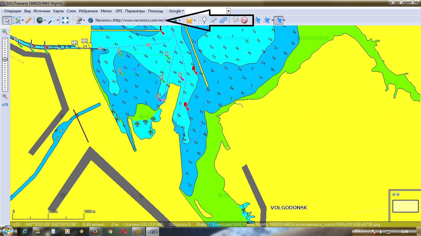Select the arrow pointer move tool
421x236 pixels.
pos(7,20)
